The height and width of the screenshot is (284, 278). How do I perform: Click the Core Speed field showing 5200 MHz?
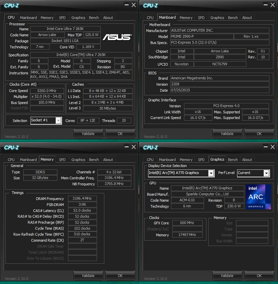[47, 90]
